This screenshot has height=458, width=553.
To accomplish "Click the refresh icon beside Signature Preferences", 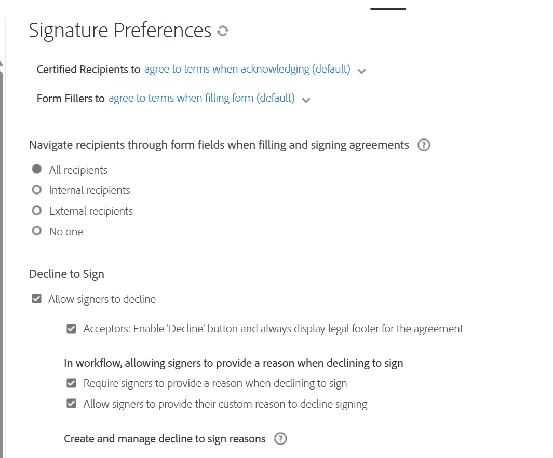I will [x=223, y=32].
